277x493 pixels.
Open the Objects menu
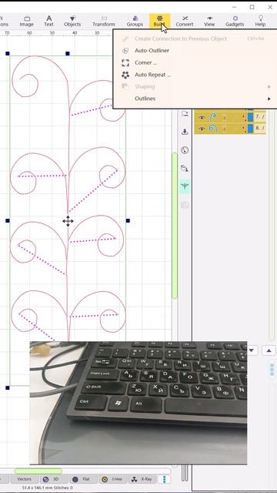(72, 21)
